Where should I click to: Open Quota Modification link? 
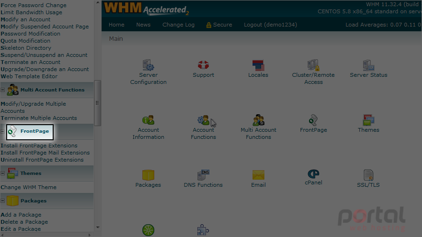(25, 41)
